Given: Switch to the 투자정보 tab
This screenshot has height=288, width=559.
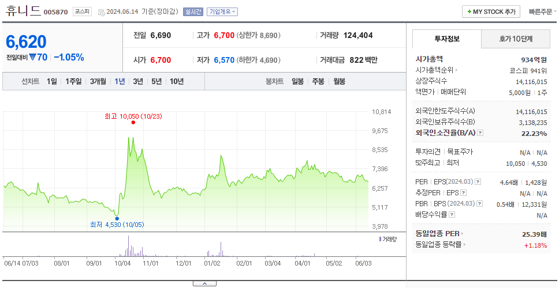Looking at the screenshot, I should click(447, 39).
